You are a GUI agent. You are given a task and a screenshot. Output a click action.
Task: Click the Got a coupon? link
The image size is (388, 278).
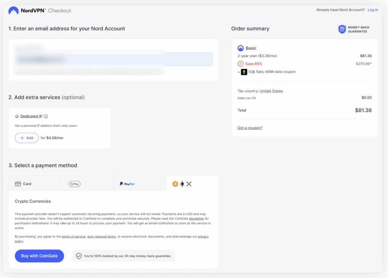[250, 128]
